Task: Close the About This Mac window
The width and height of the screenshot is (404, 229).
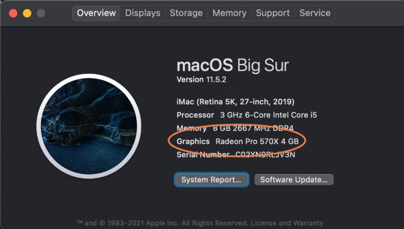Action: click(x=13, y=13)
